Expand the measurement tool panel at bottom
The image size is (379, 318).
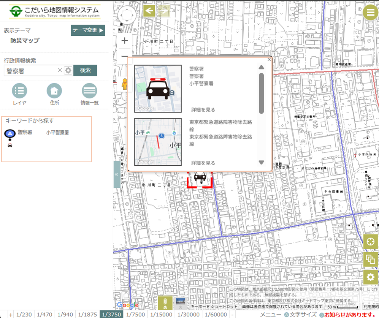click(x=165, y=303)
